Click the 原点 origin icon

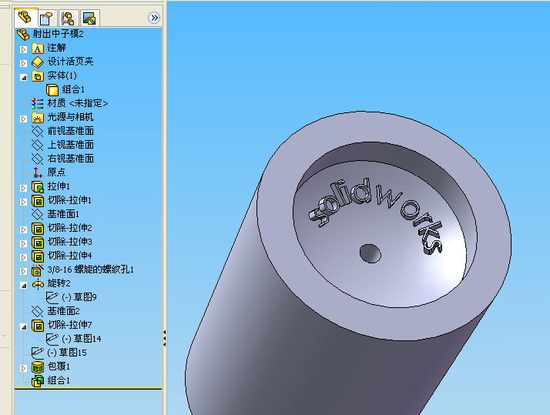pyautogui.click(x=38, y=172)
